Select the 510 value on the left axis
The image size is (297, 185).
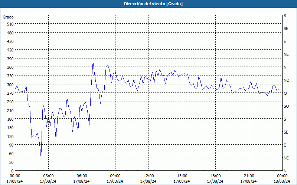[10, 24]
